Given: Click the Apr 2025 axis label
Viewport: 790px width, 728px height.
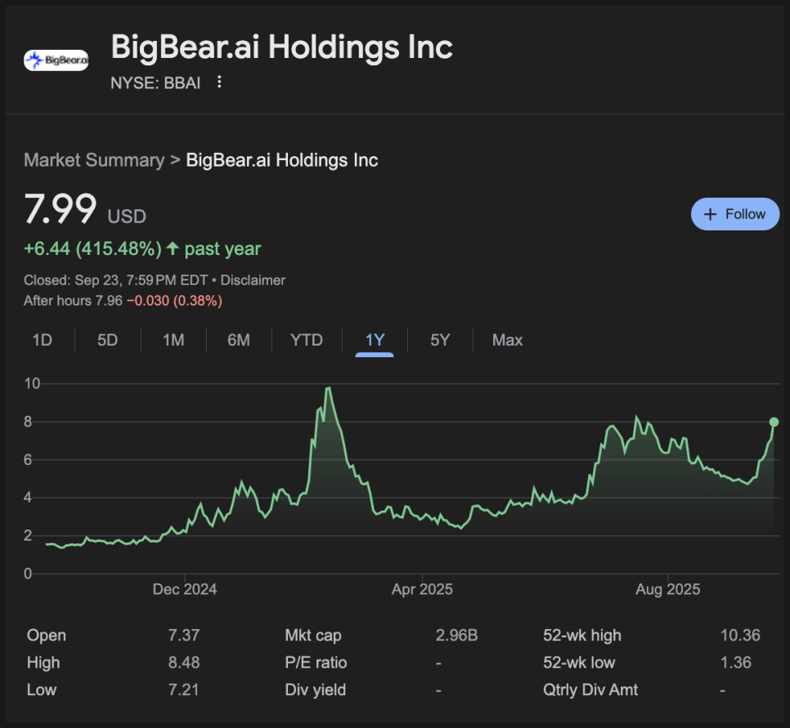Looking at the screenshot, I should (x=422, y=590).
